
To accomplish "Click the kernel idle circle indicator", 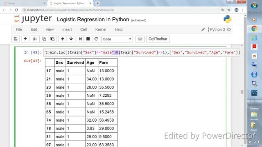I will (x=229, y=29).
